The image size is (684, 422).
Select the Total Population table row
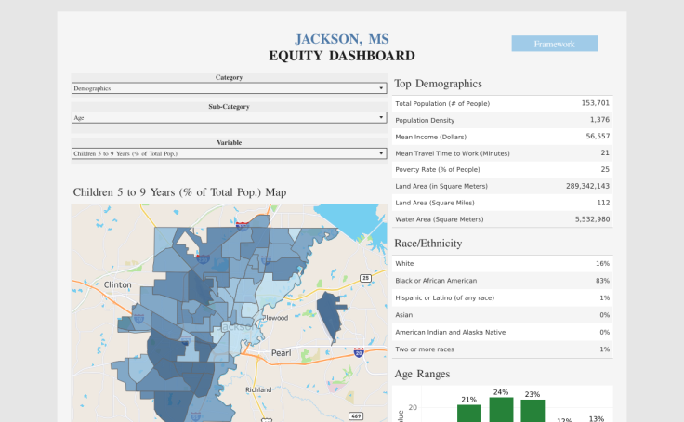click(x=502, y=103)
